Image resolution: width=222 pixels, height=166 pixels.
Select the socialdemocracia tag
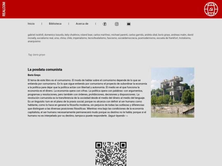tap(127, 38)
